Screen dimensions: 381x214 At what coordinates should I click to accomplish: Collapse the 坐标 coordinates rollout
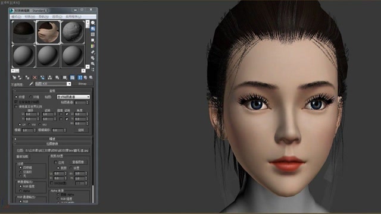[x=52, y=91]
